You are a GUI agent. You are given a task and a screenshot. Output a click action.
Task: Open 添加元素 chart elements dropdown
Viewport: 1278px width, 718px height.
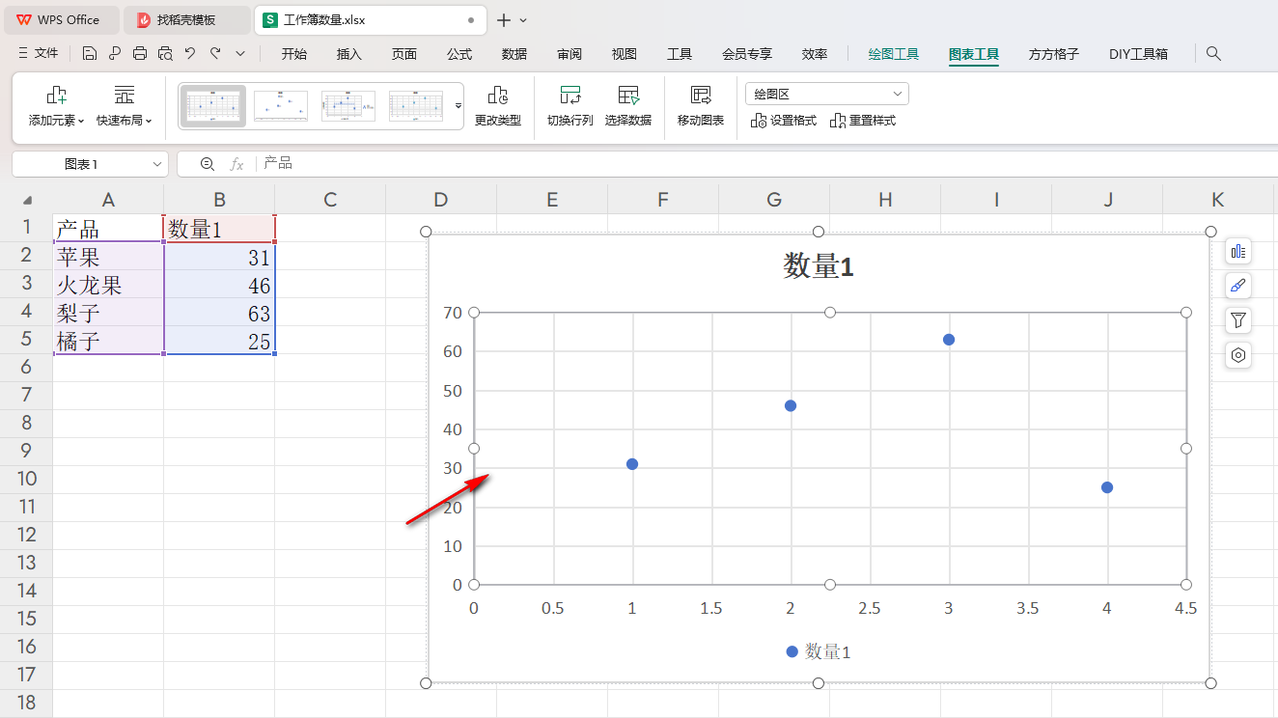(56, 106)
